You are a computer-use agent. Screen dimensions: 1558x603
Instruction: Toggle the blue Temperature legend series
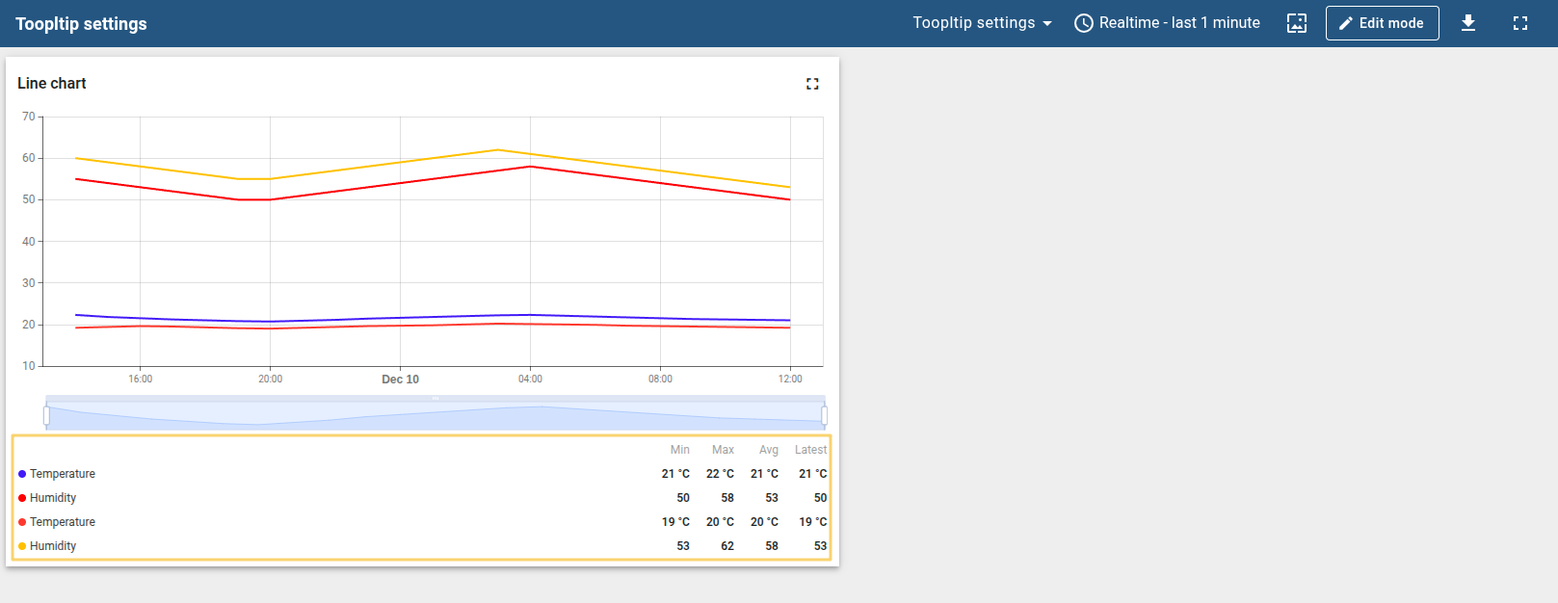click(63, 474)
